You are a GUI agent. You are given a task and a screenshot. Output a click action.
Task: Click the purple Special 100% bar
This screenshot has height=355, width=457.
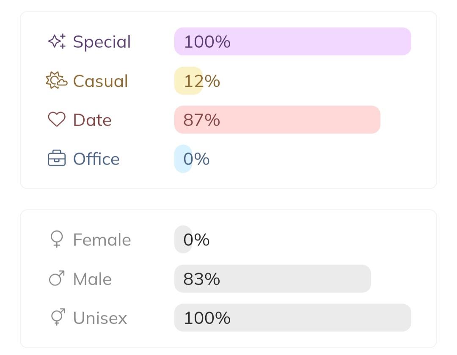[293, 41]
